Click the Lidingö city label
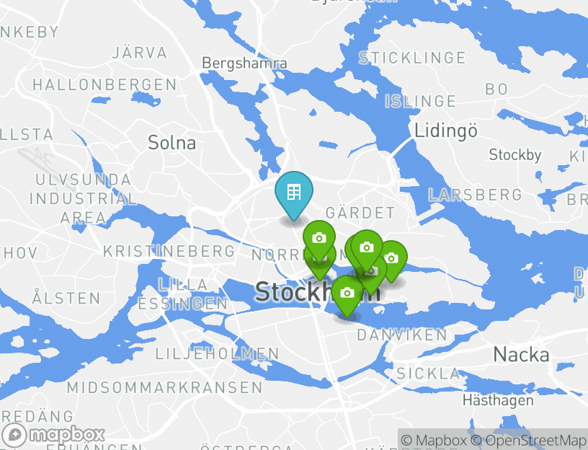Image resolution: width=588 pixels, height=450 pixels. click(446, 131)
